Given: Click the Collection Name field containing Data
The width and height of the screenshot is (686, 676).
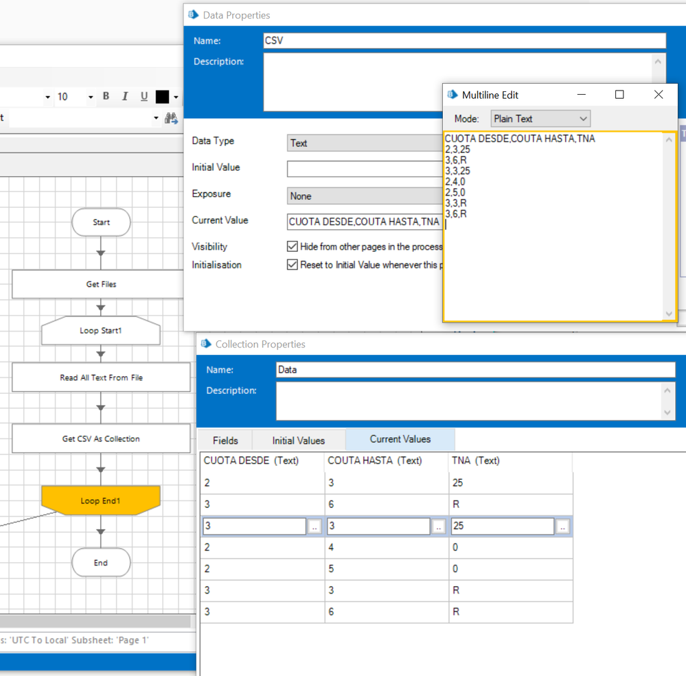Looking at the screenshot, I should click(475, 369).
